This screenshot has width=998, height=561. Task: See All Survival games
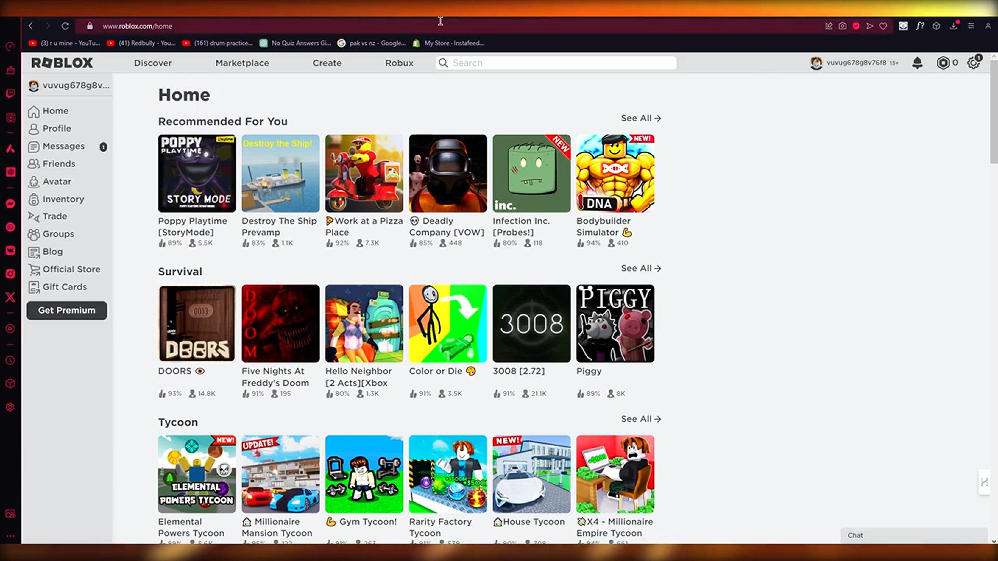(x=641, y=268)
